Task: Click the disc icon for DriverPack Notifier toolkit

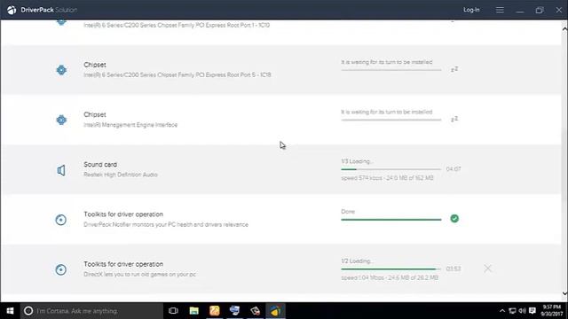Action: click(61, 220)
